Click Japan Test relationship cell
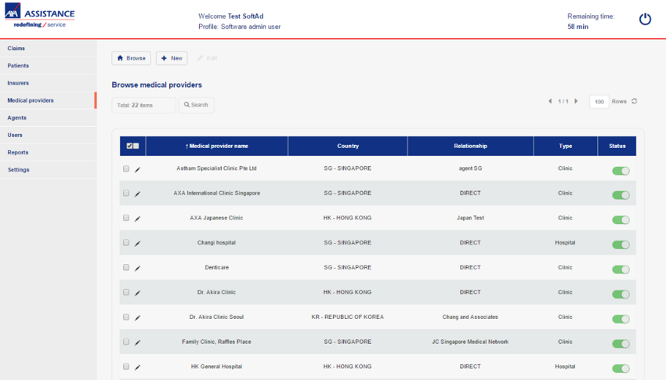Screen dimensions: 666x380 click(470, 218)
